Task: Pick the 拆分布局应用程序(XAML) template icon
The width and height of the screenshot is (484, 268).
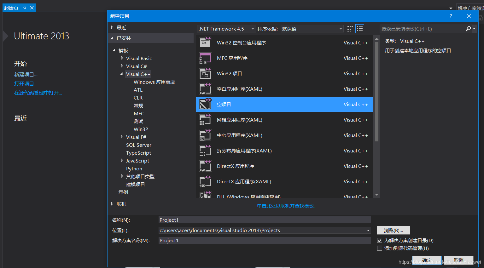Action: (x=205, y=151)
